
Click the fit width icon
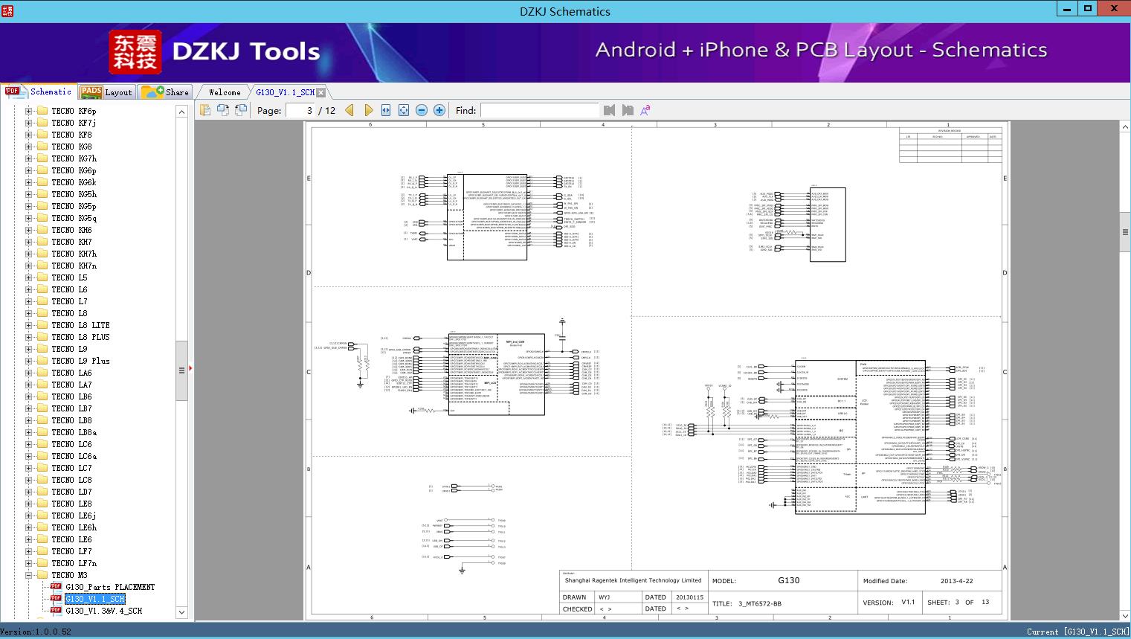[x=386, y=110]
